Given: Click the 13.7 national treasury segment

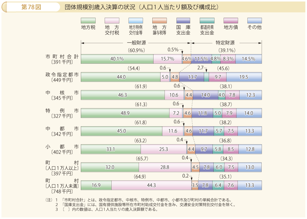Looking at the screenshot, I should click(x=192, y=77).
